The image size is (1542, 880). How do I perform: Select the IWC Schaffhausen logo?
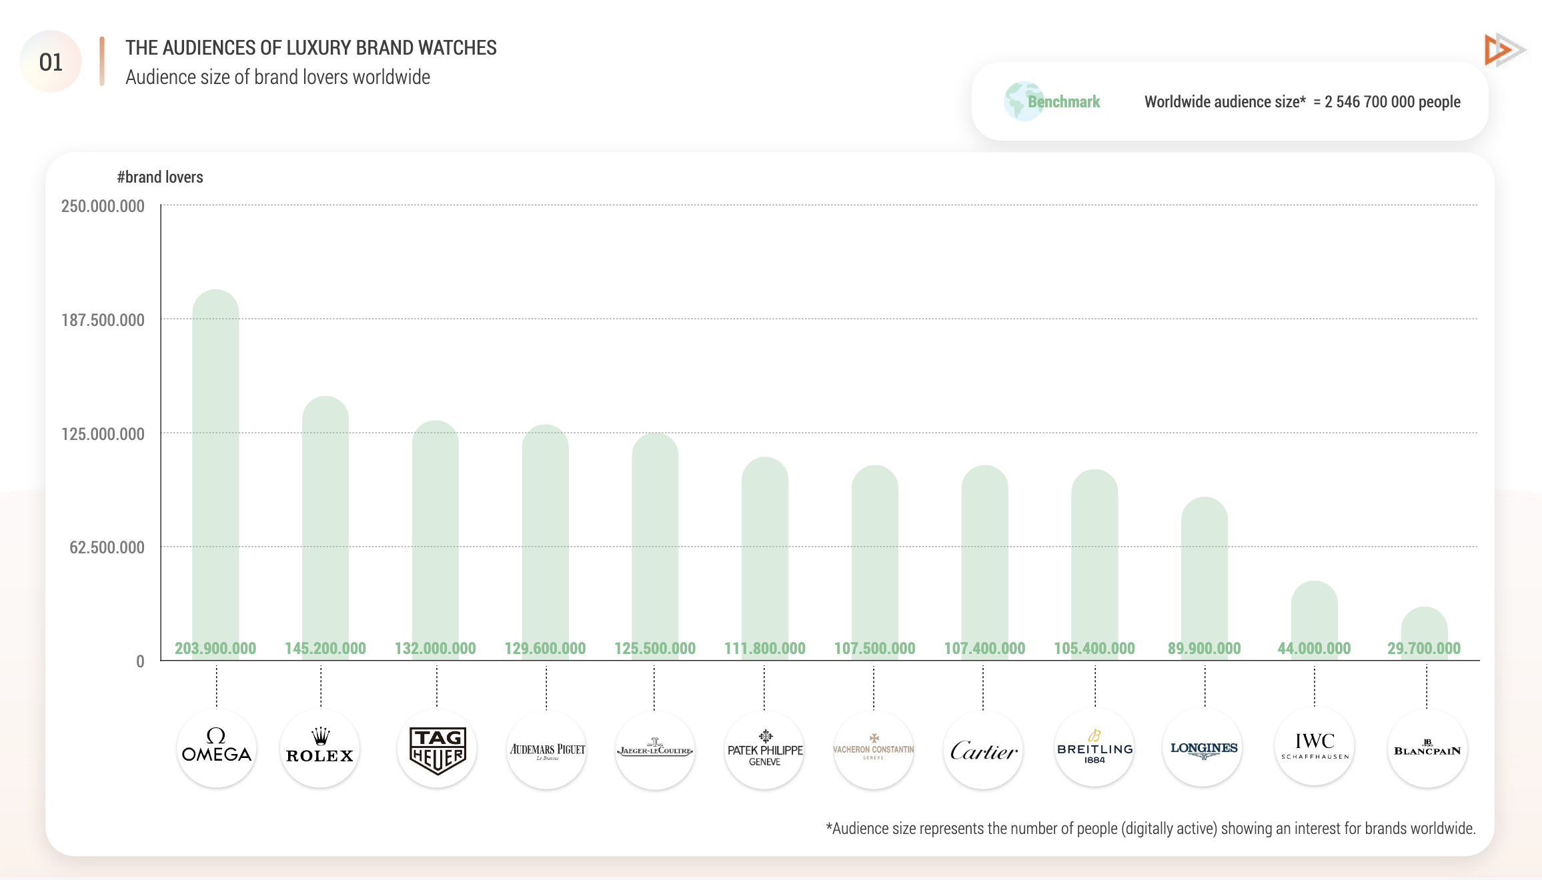(1315, 747)
